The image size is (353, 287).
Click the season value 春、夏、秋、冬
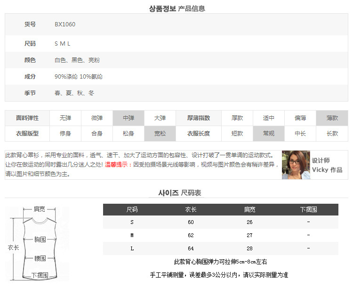(74, 93)
